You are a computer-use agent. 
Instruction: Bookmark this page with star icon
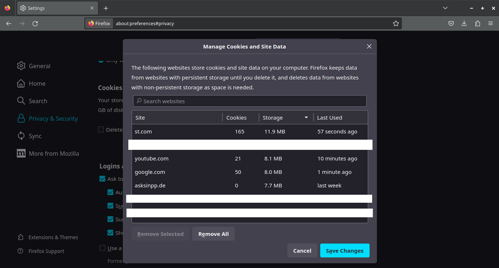396,23
